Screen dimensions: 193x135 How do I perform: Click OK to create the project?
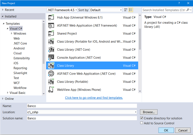click(166, 130)
